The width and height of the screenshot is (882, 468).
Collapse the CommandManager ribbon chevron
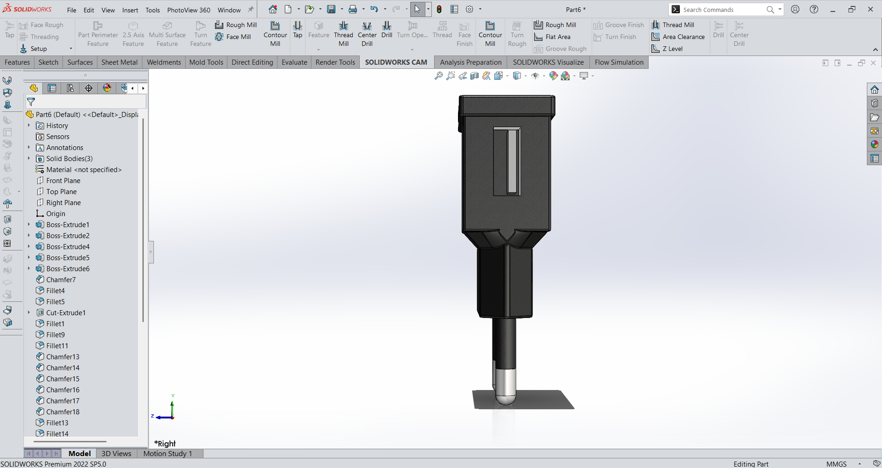876,50
